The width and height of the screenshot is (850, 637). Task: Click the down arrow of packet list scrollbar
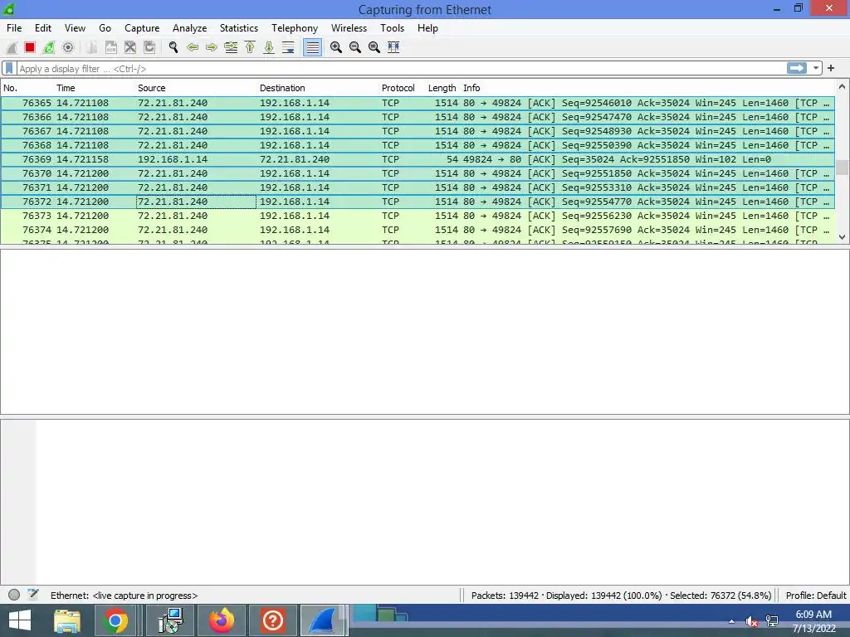pyautogui.click(x=842, y=237)
